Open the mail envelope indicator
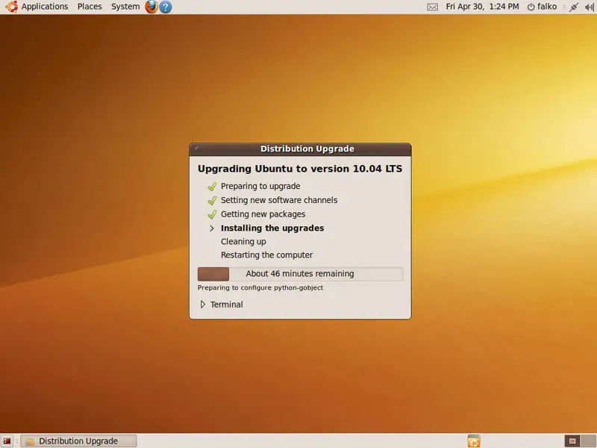597x448 pixels. coord(432,7)
